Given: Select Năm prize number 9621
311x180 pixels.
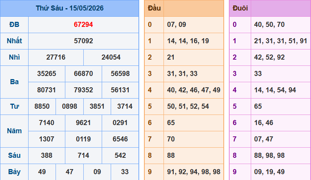Looking at the screenshot, I should coord(83,123).
